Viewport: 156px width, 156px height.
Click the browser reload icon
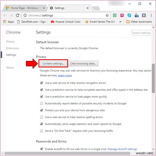(x=17, y=15)
